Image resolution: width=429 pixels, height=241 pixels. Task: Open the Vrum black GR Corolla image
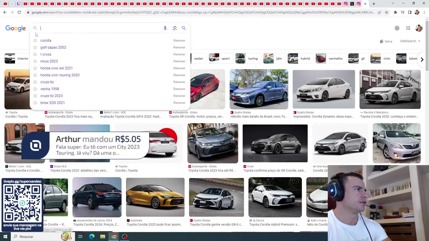(275, 143)
